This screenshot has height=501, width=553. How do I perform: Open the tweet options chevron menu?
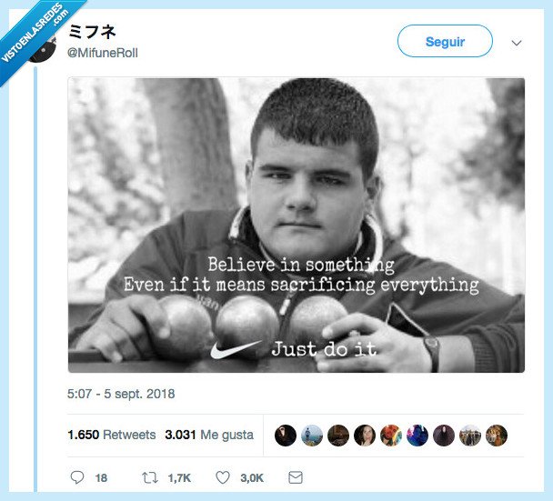coord(517,43)
